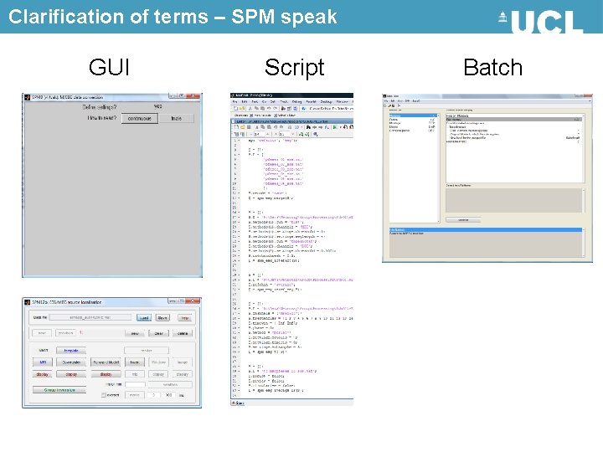Click the red display button below MRI

coord(43,374)
